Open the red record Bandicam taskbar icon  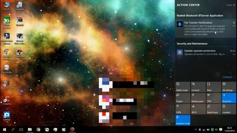pyautogui.click(x=72, y=130)
